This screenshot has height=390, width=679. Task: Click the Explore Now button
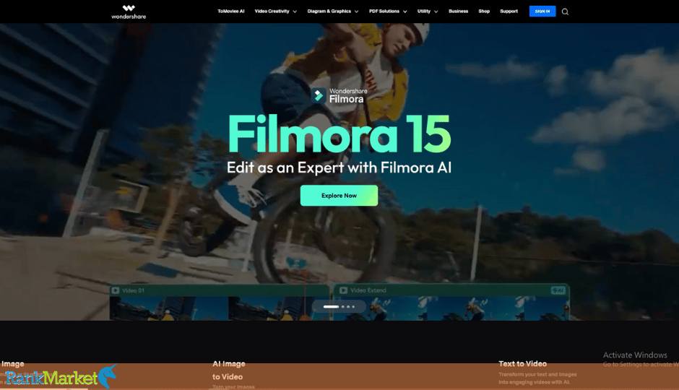coord(339,196)
